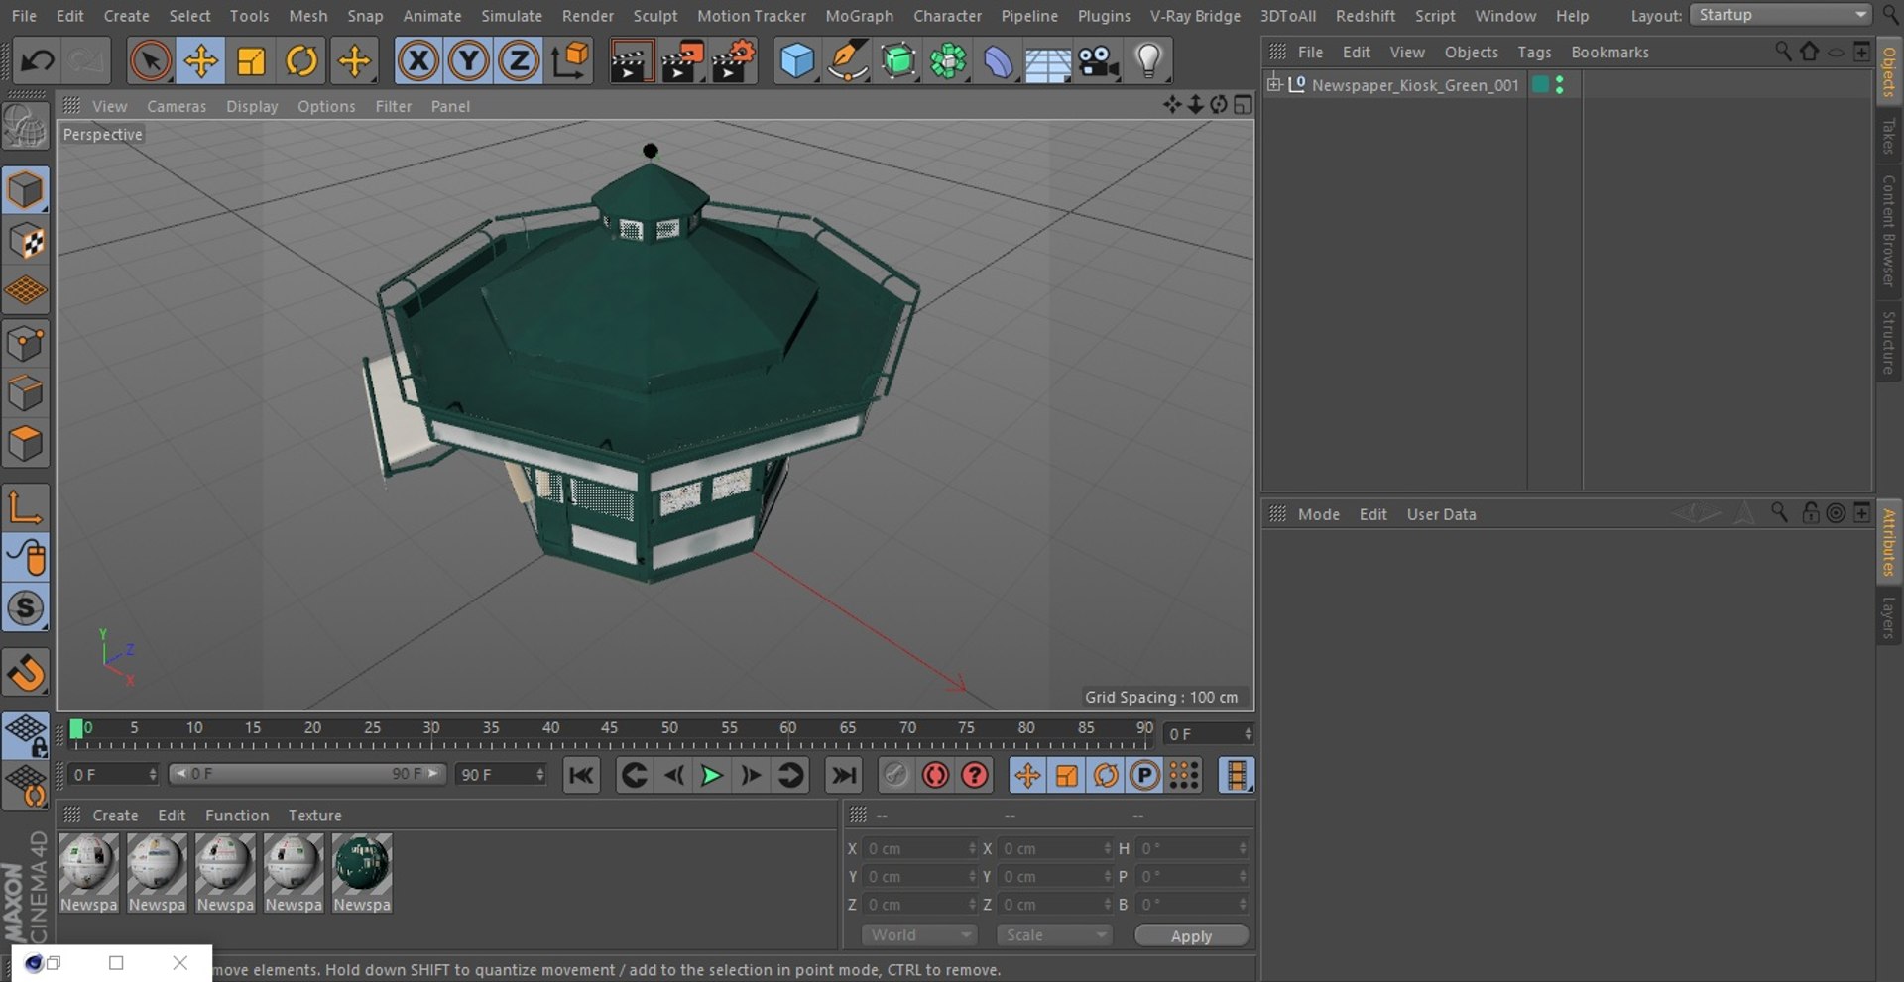Add a Cube primitive object

[797, 61]
